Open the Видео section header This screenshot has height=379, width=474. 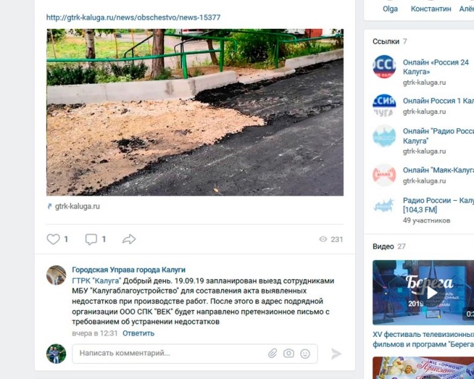[x=382, y=246]
